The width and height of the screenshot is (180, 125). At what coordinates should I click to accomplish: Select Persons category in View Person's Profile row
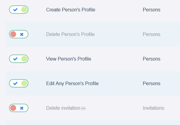coord(151,59)
